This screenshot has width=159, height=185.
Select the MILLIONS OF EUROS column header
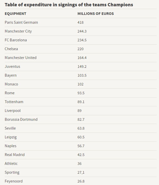click(96, 14)
